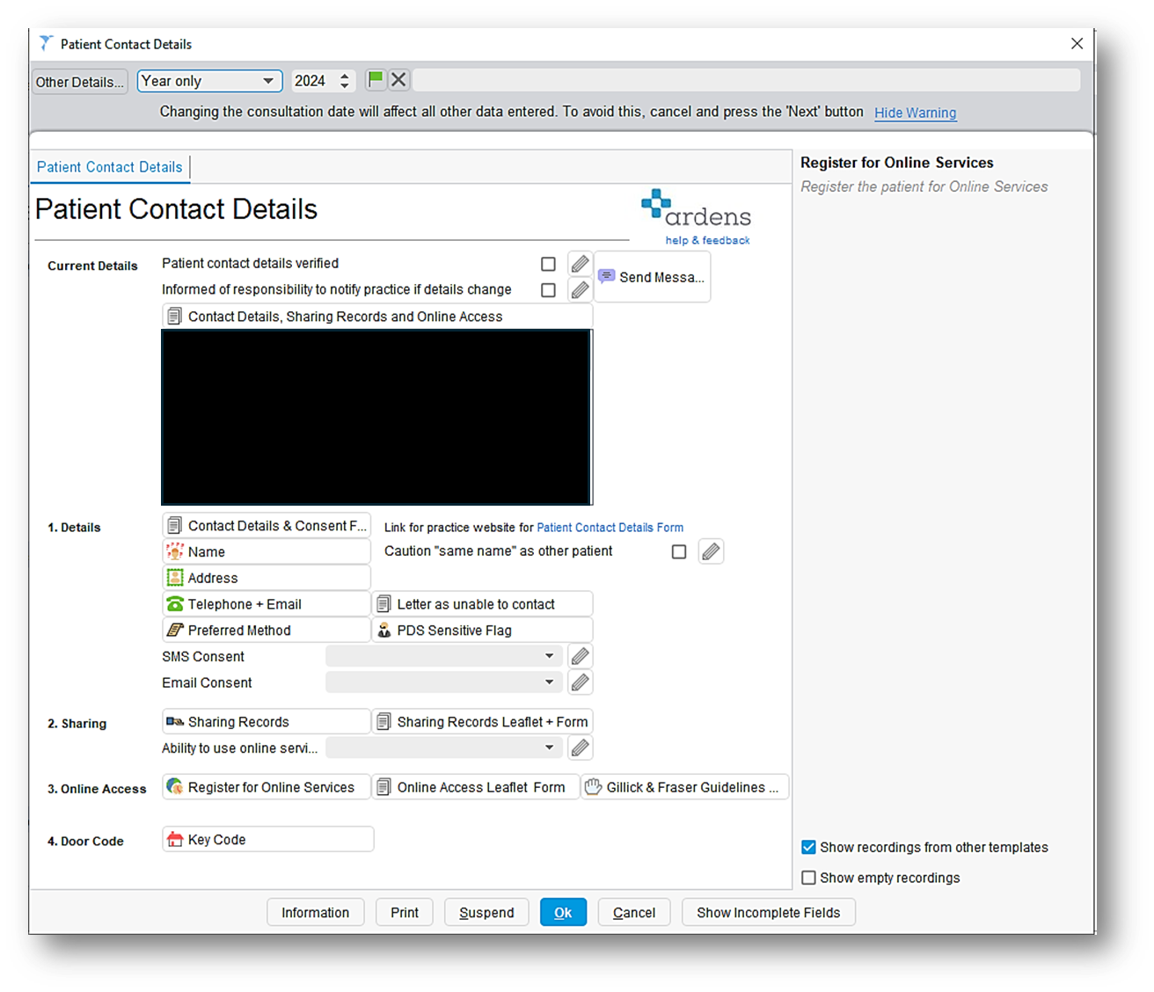Click the Send Message button
The image size is (1154, 992).
point(653,277)
